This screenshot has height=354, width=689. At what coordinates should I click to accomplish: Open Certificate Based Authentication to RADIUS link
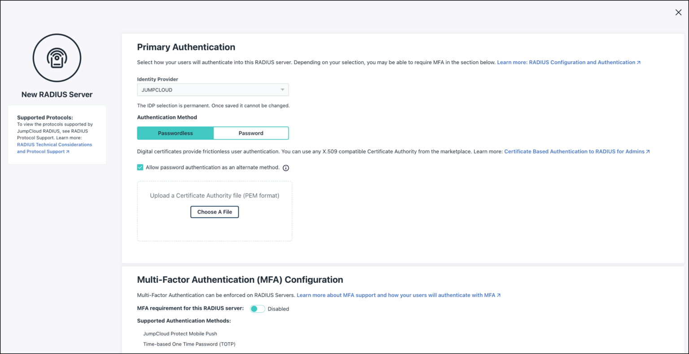575,151
